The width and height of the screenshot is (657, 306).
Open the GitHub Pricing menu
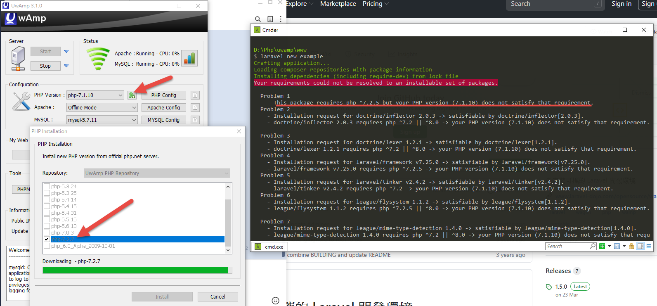tap(376, 4)
